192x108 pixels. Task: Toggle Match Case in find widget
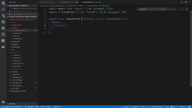(160, 9)
